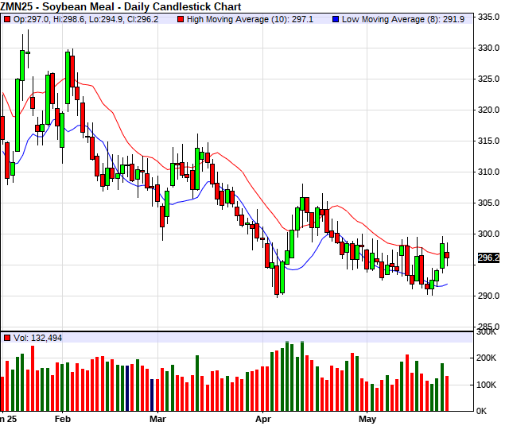Image resolution: width=509 pixels, height=426 pixels.
Task: Select the Mar label on time axis
Action: tap(158, 417)
